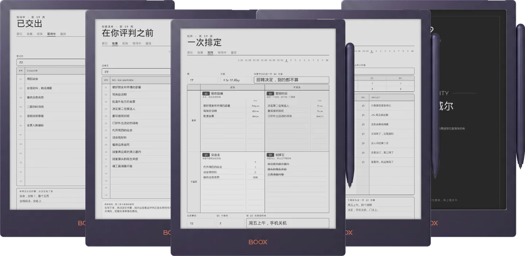The height and width of the screenshot is (256, 525).
Task: Click the BOOX logo on center tablet
Action: click(258, 242)
